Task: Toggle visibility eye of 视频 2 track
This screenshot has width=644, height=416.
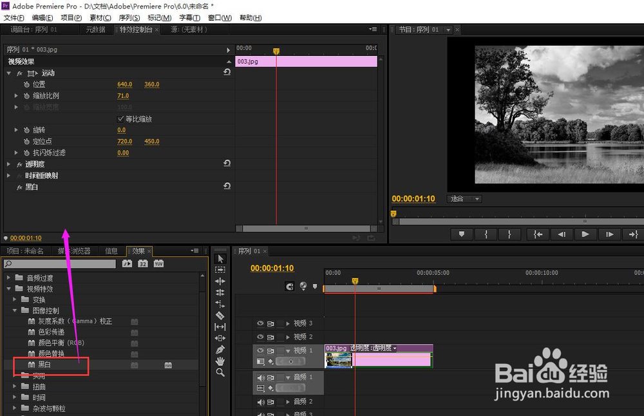Action: (260, 337)
